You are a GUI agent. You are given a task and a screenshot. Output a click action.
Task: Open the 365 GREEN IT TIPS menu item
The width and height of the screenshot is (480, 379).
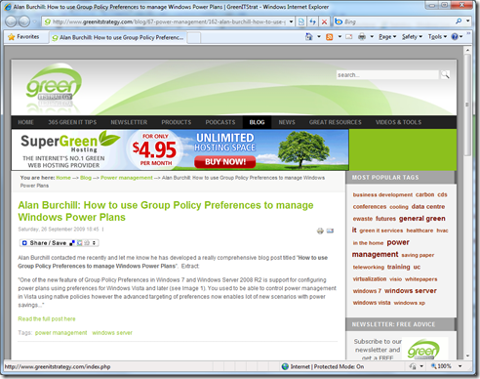tap(72, 122)
